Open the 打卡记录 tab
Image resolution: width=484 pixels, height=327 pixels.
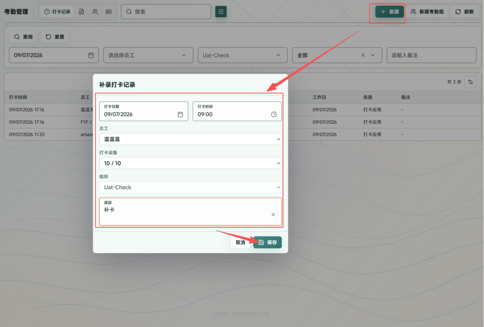tap(57, 12)
